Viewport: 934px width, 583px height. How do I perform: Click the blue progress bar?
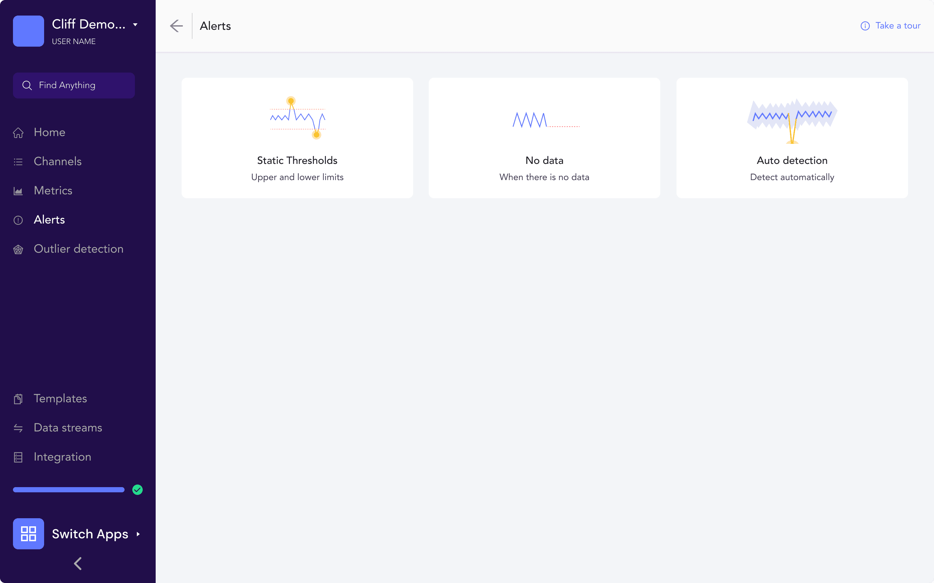pos(69,490)
